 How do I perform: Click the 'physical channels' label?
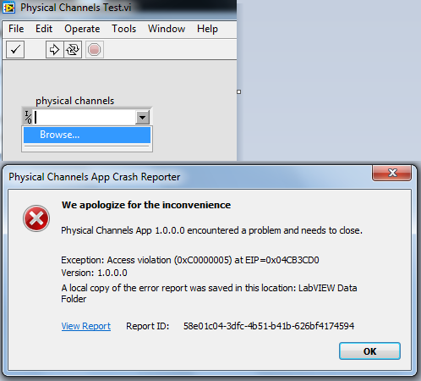[x=74, y=101]
